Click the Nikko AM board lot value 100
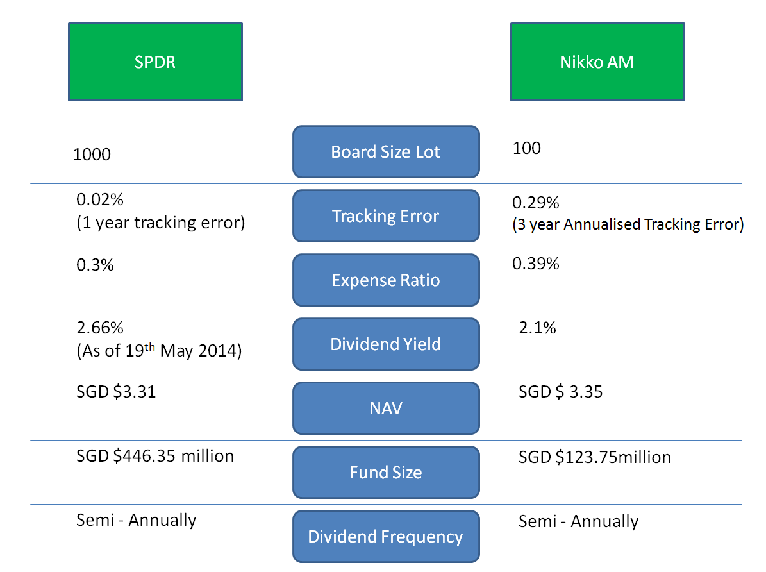Screen dimensions: 766x572 [527, 148]
